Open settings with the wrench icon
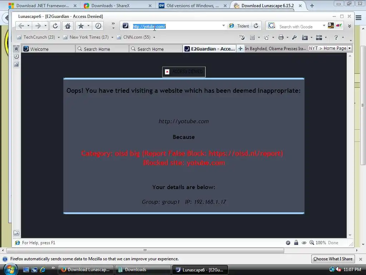 click(x=295, y=37)
